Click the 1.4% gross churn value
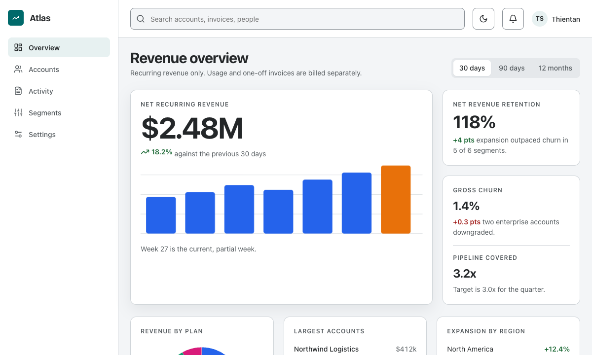Viewport: 592px width, 355px height. [x=466, y=206]
